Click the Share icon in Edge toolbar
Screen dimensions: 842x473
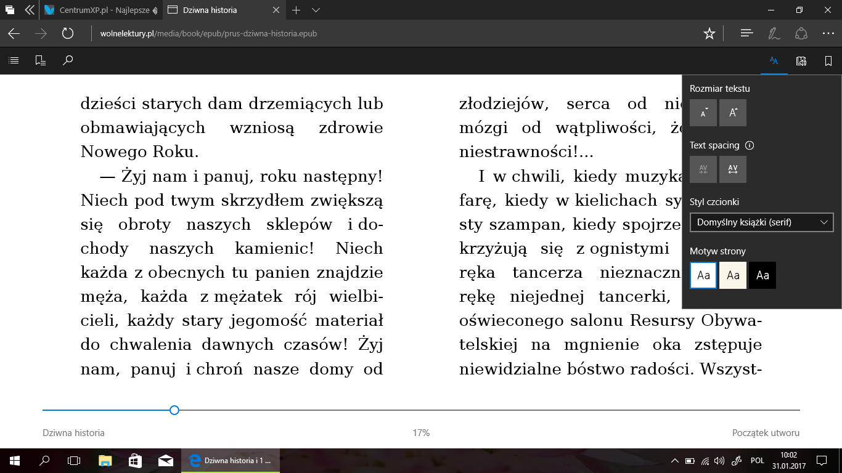801,33
